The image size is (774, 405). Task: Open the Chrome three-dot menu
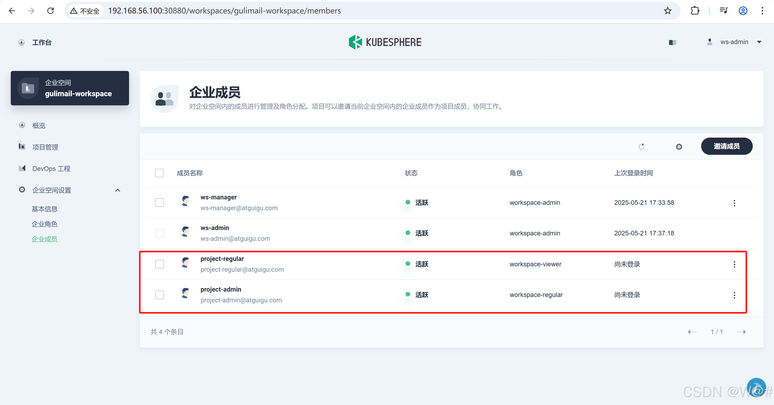click(x=762, y=11)
